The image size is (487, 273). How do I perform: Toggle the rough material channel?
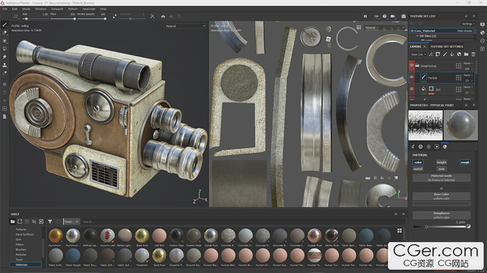click(x=465, y=162)
